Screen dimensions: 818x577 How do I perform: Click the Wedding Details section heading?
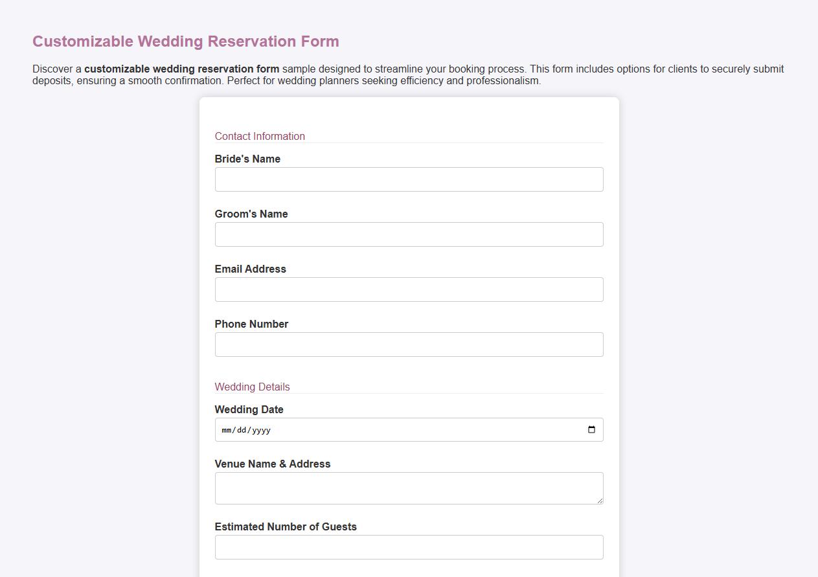pyautogui.click(x=252, y=387)
